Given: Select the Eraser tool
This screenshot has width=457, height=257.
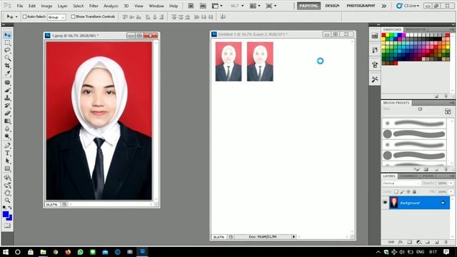Looking at the screenshot, I should (x=7, y=113).
